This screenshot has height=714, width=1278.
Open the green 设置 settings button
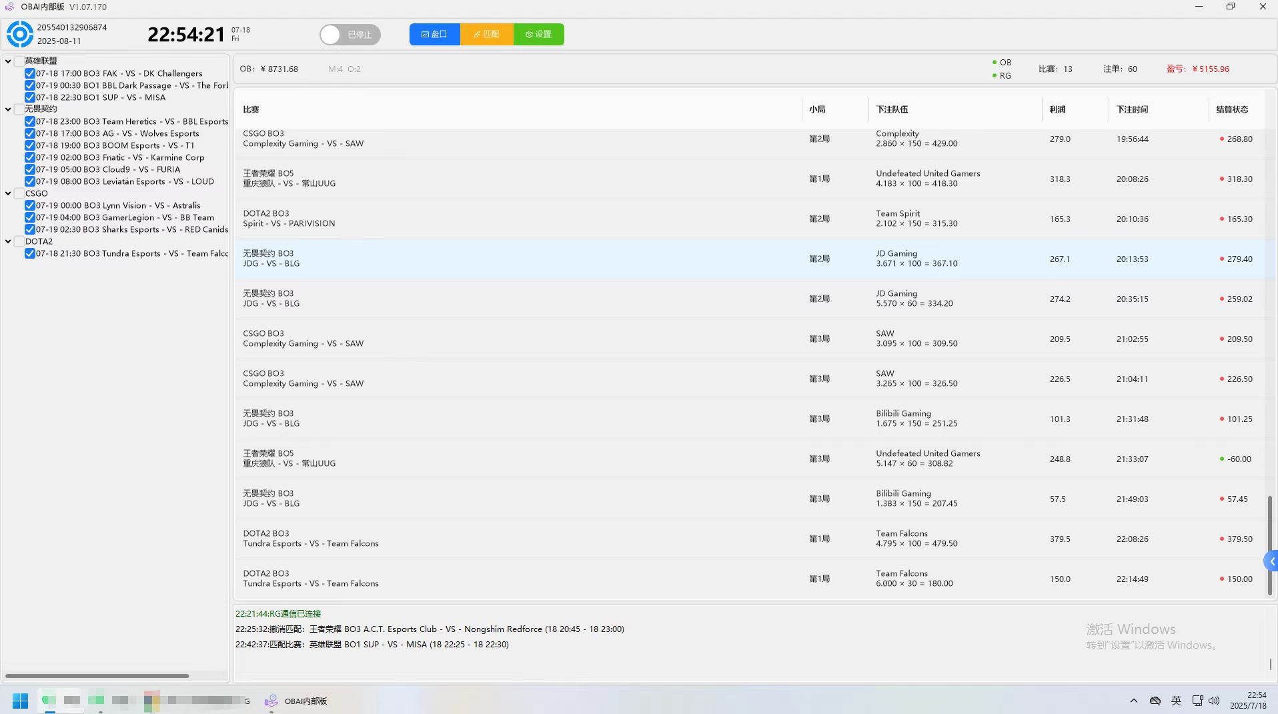(538, 35)
